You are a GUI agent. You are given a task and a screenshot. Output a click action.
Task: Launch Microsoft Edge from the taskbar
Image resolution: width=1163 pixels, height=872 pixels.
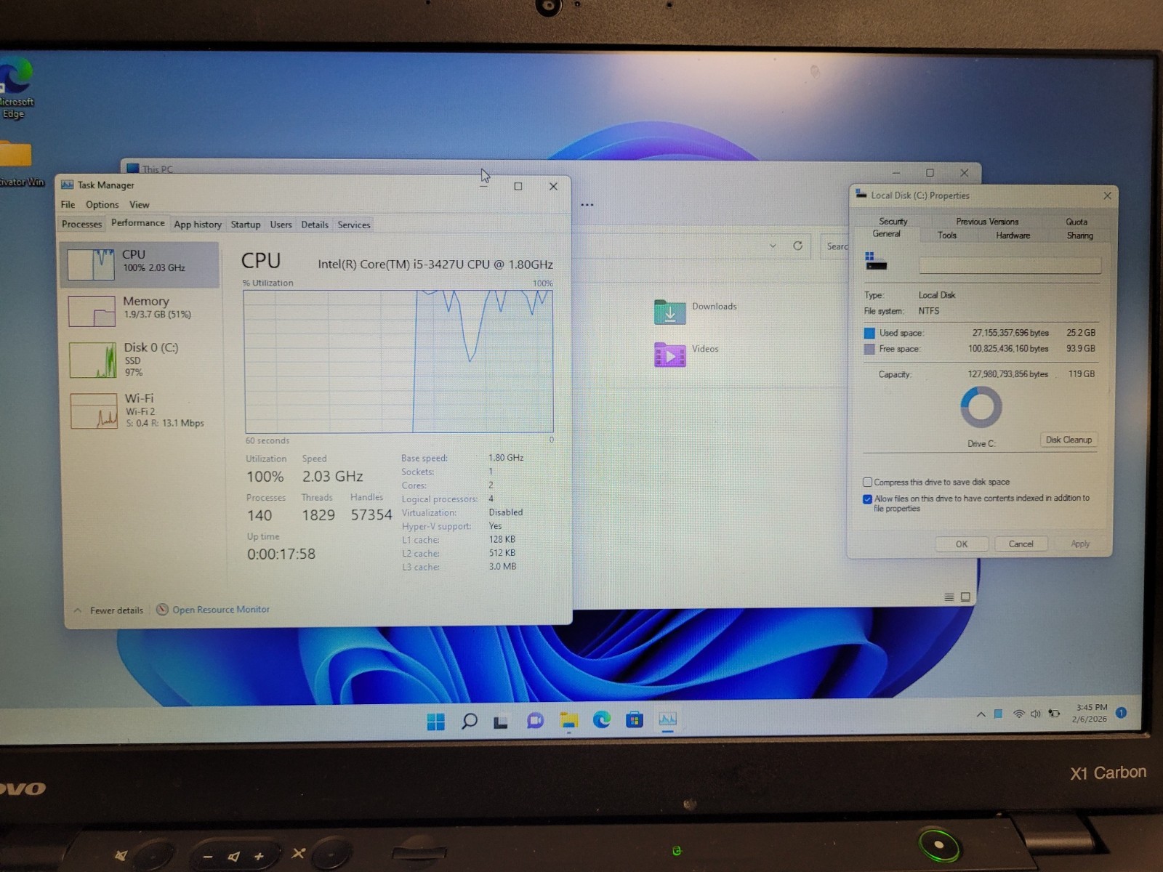tap(602, 719)
